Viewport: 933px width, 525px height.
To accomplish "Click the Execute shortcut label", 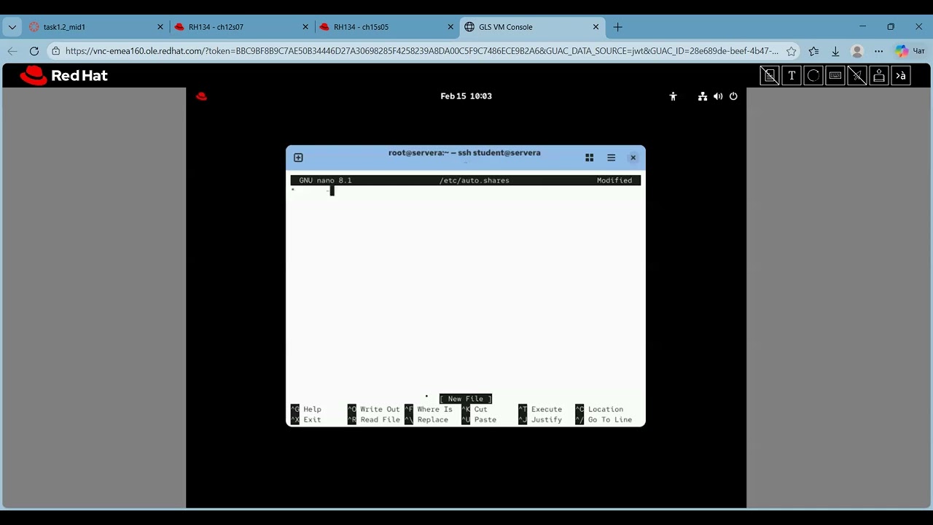I will click(x=546, y=409).
